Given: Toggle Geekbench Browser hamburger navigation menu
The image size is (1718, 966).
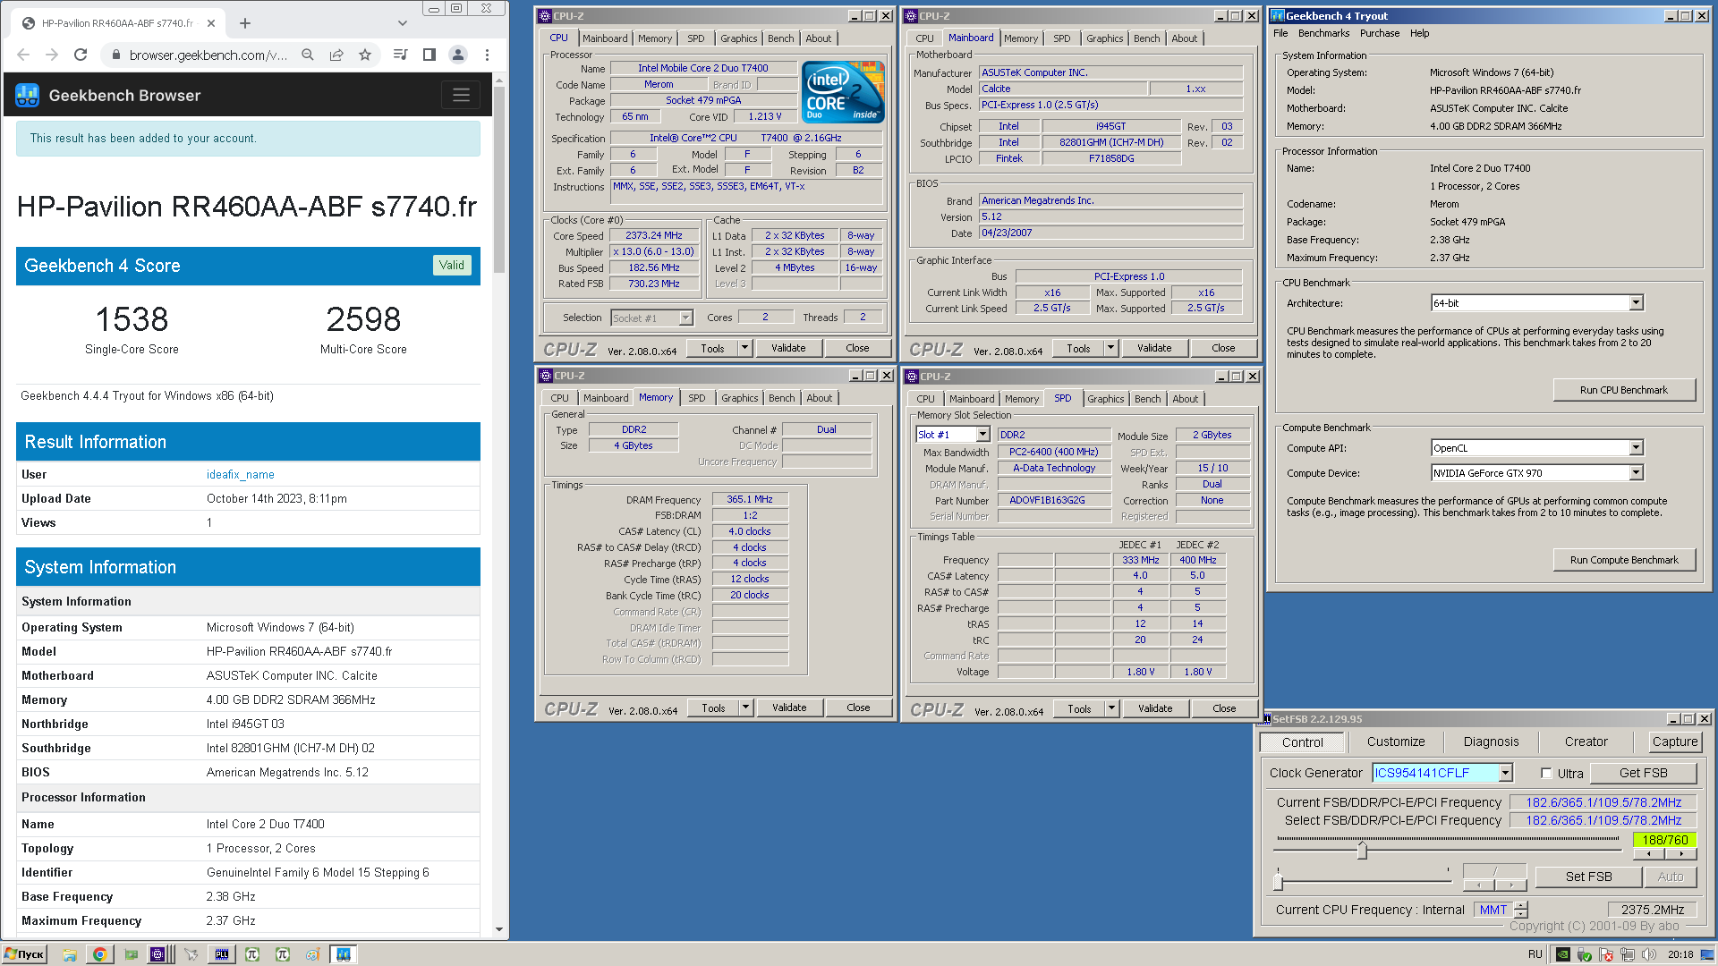Looking at the screenshot, I should click(x=461, y=95).
